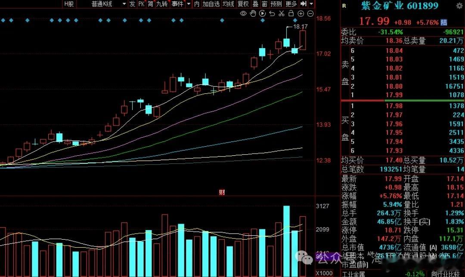Click the last price 17.99 header value
Viewport: 465px width, 277px height.
coord(374,21)
